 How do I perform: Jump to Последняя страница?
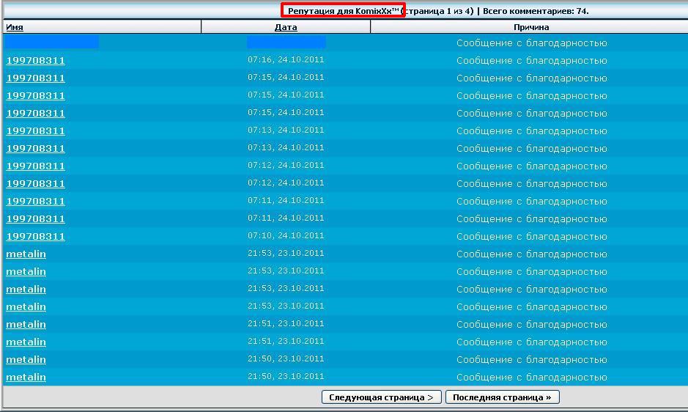tap(502, 397)
